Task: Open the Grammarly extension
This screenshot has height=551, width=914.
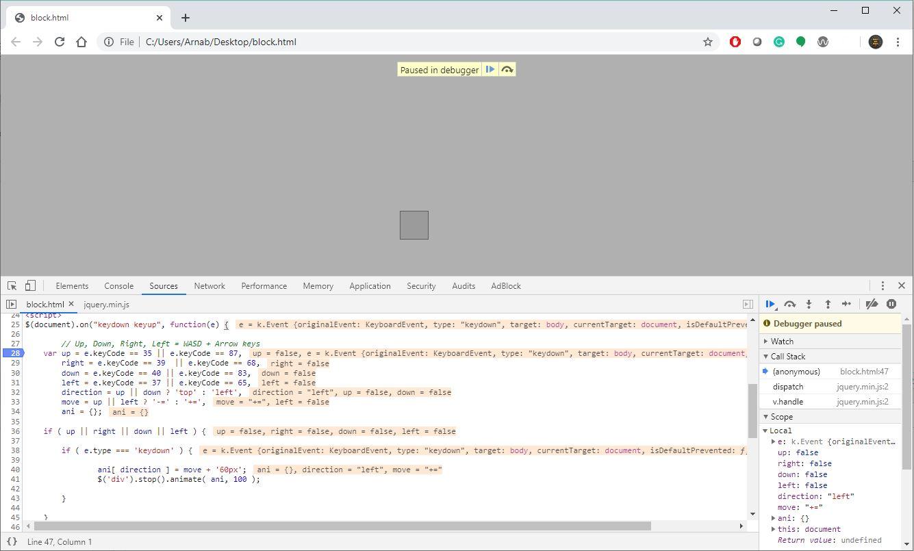Action: tap(779, 42)
